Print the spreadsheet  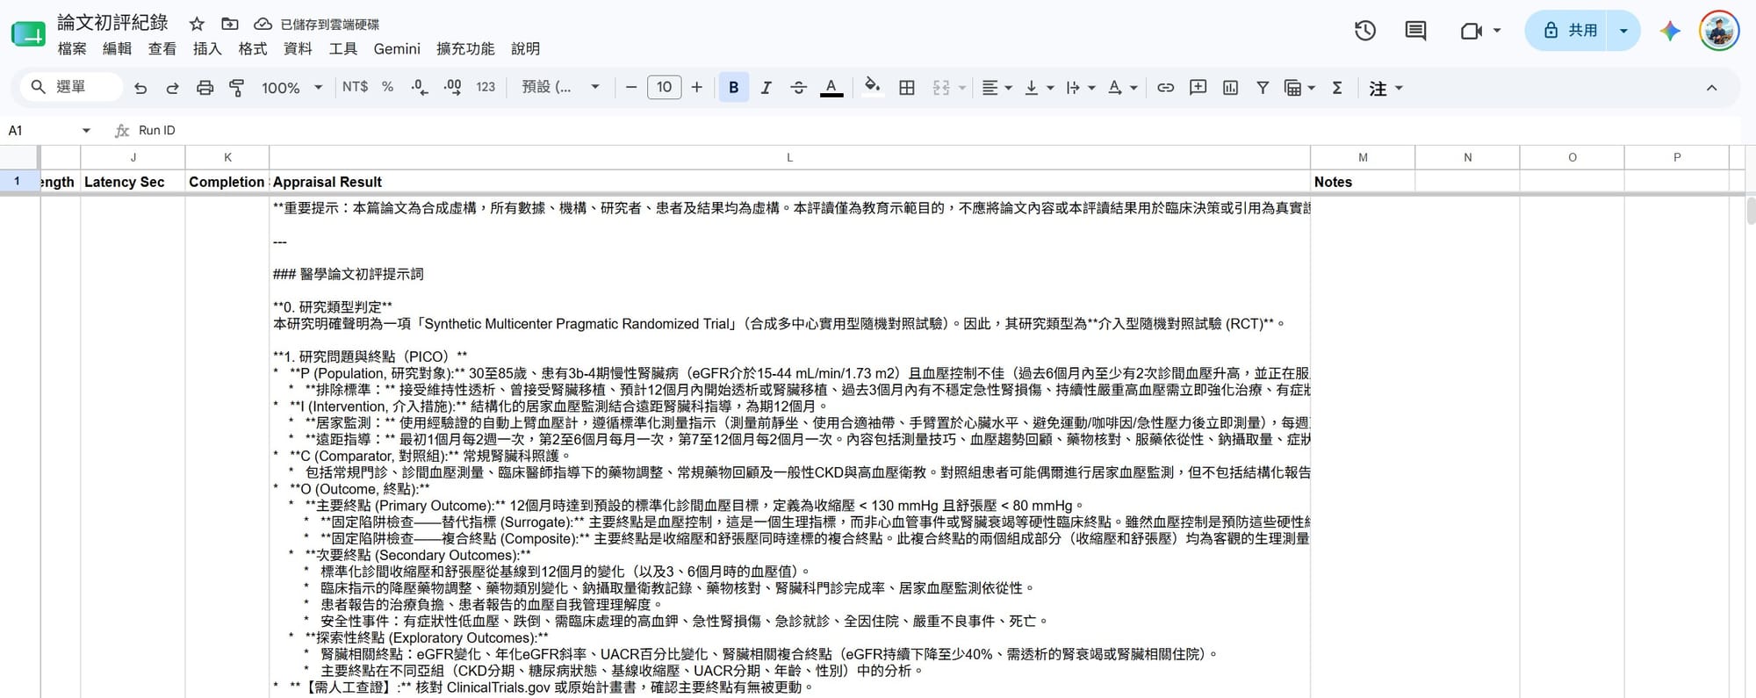click(x=205, y=88)
